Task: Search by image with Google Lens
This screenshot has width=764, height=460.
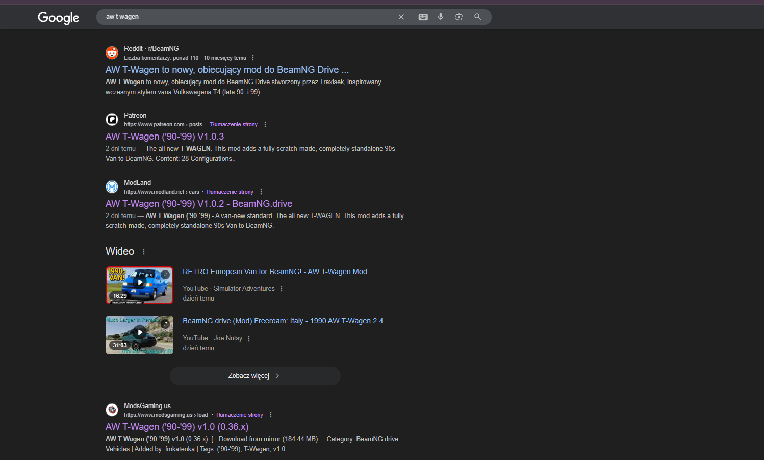Action: click(459, 17)
